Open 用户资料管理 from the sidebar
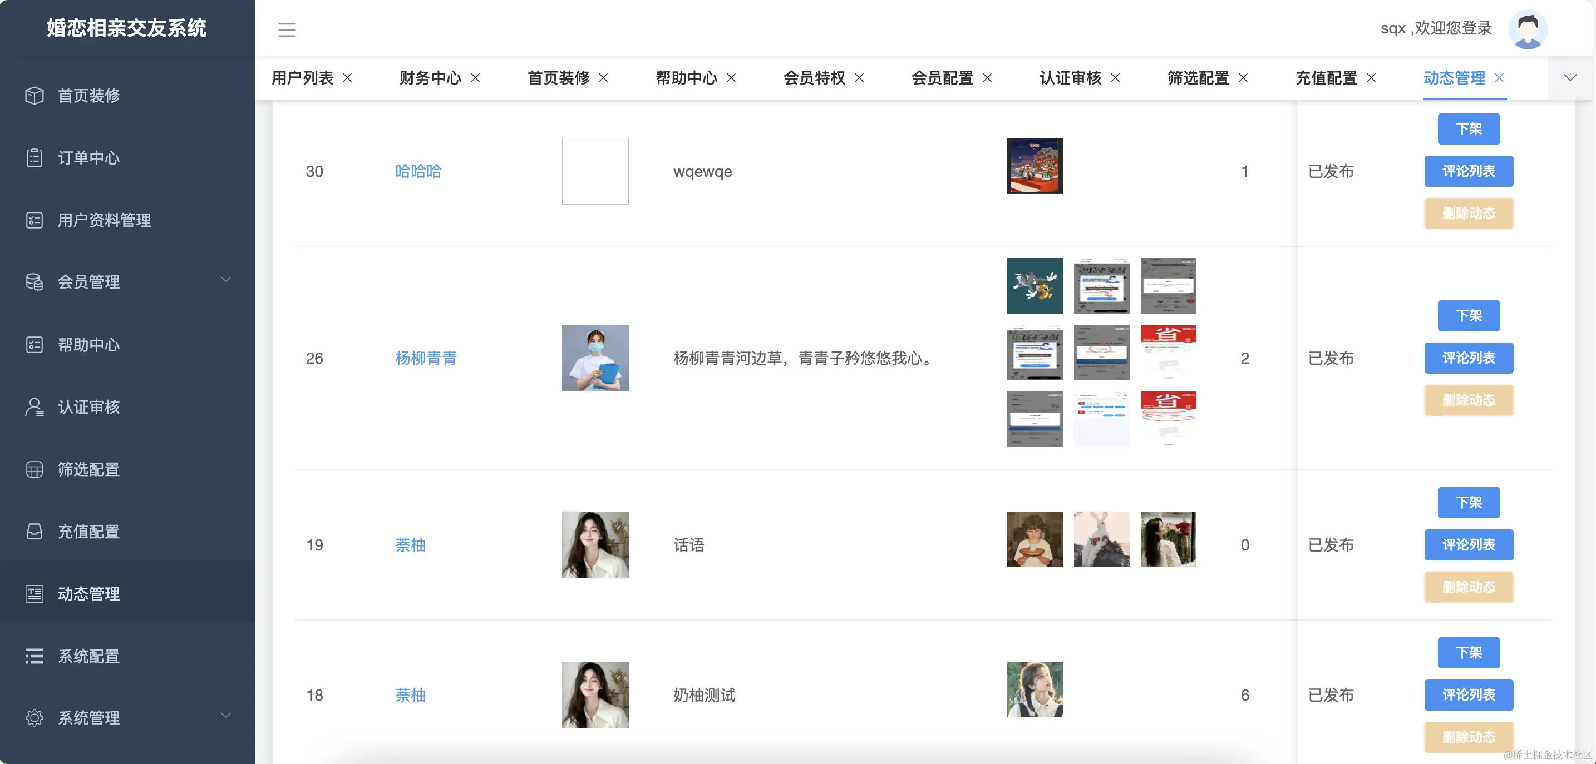 click(x=103, y=220)
